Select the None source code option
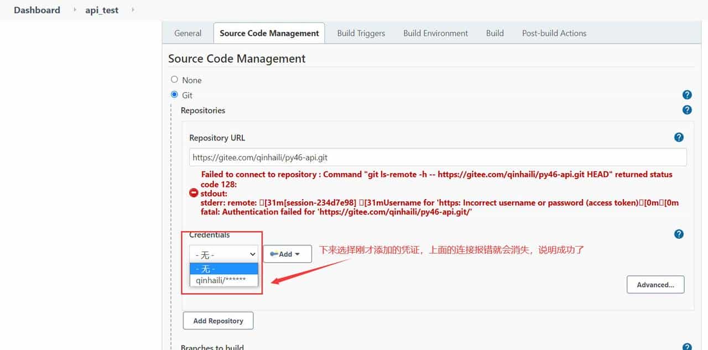 click(174, 79)
